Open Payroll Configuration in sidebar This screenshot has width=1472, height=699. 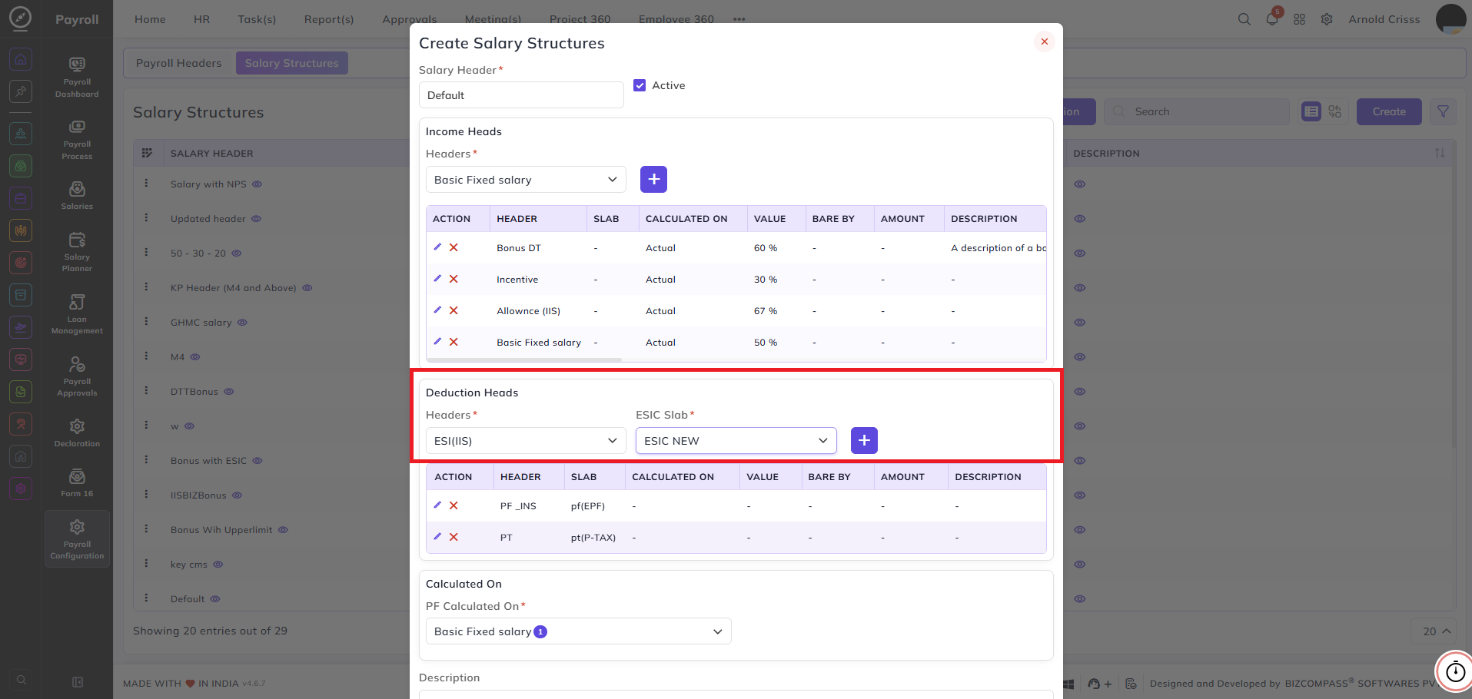point(77,539)
